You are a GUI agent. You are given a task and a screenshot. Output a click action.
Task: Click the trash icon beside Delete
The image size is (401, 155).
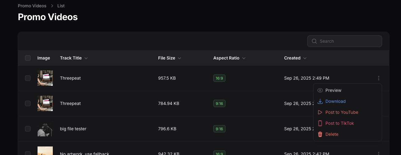(x=320, y=134)
